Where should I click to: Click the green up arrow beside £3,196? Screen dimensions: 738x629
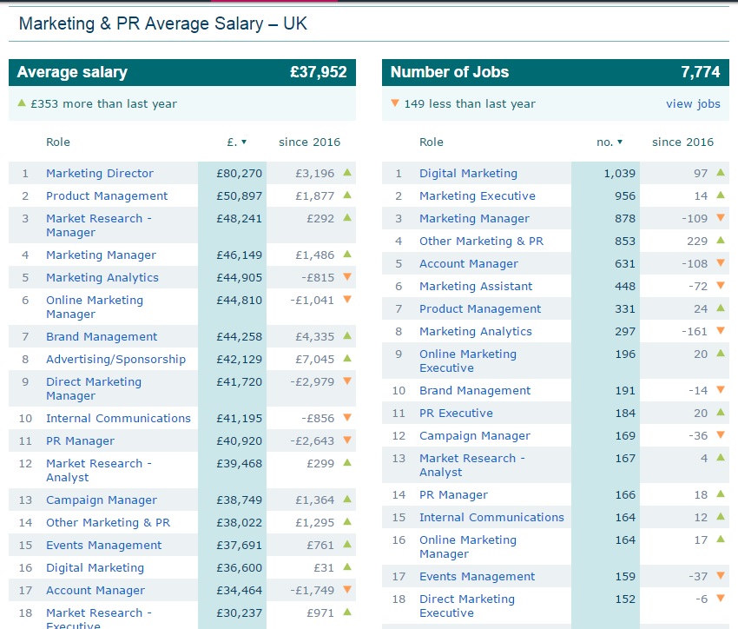tap(347, 172)
